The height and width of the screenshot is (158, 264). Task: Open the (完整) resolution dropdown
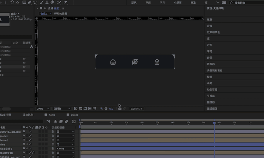click(62, 108)
